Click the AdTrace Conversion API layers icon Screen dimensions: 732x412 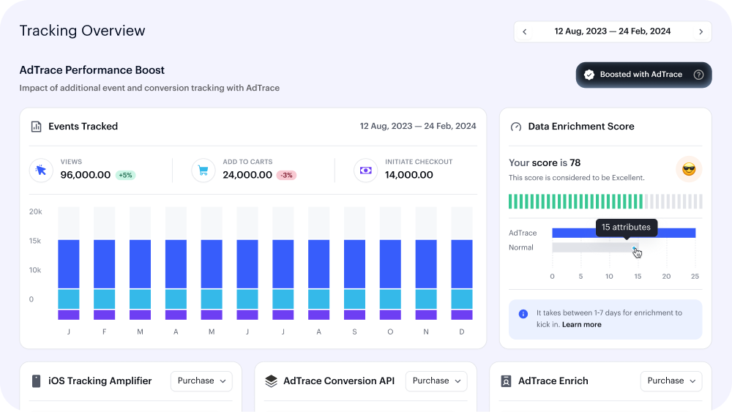tap(272, 381)
